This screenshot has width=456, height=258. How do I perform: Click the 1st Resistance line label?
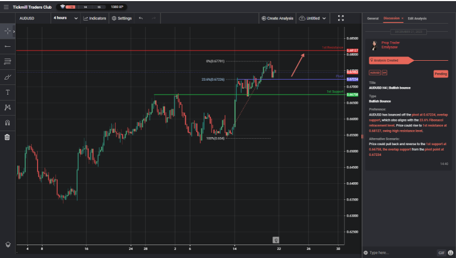click(332, 48)
